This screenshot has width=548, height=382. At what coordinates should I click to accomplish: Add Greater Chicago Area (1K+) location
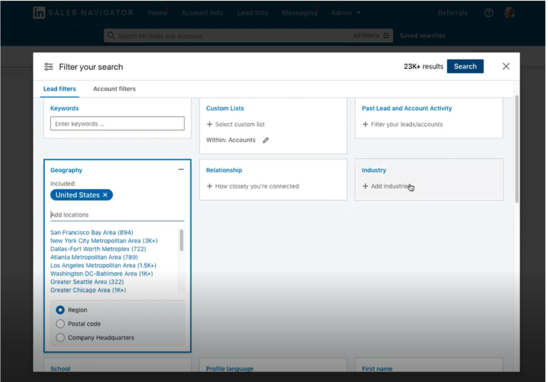pos(88,290)
